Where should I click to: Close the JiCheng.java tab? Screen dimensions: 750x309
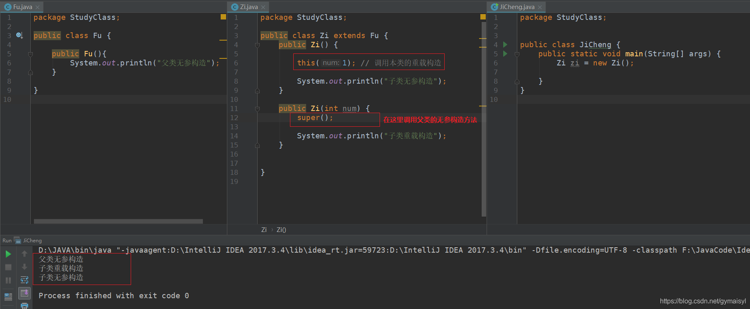click(x=540, y=7)
